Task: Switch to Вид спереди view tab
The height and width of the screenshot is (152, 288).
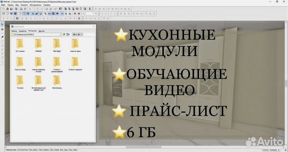Action: [x=44, y=150]
